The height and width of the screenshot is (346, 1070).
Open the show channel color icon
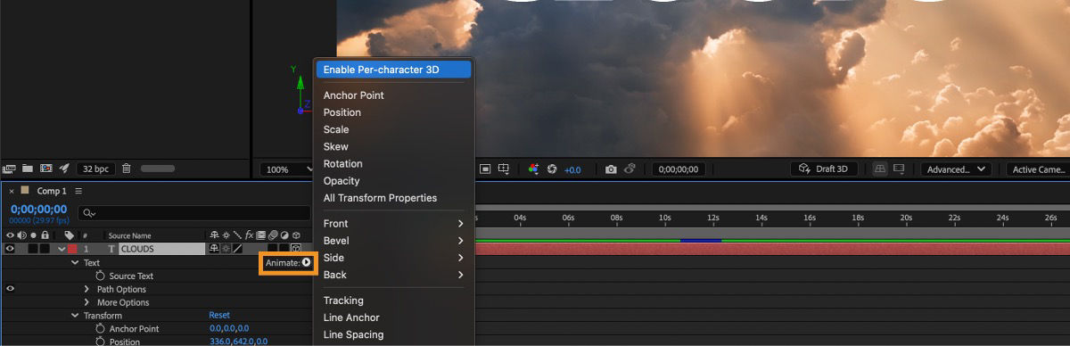[x=533, y=169]
